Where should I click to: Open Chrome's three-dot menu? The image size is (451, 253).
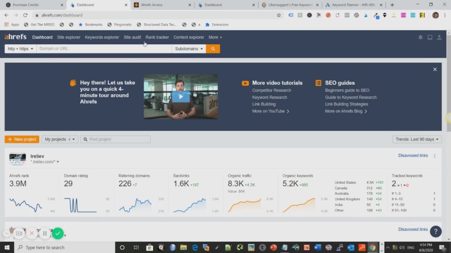tap(445, 15)
